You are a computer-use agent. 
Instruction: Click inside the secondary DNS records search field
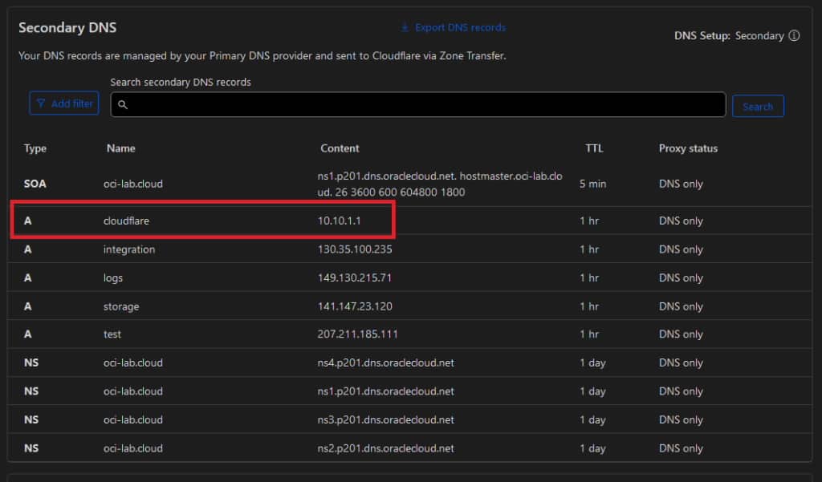tap(401, 105)
